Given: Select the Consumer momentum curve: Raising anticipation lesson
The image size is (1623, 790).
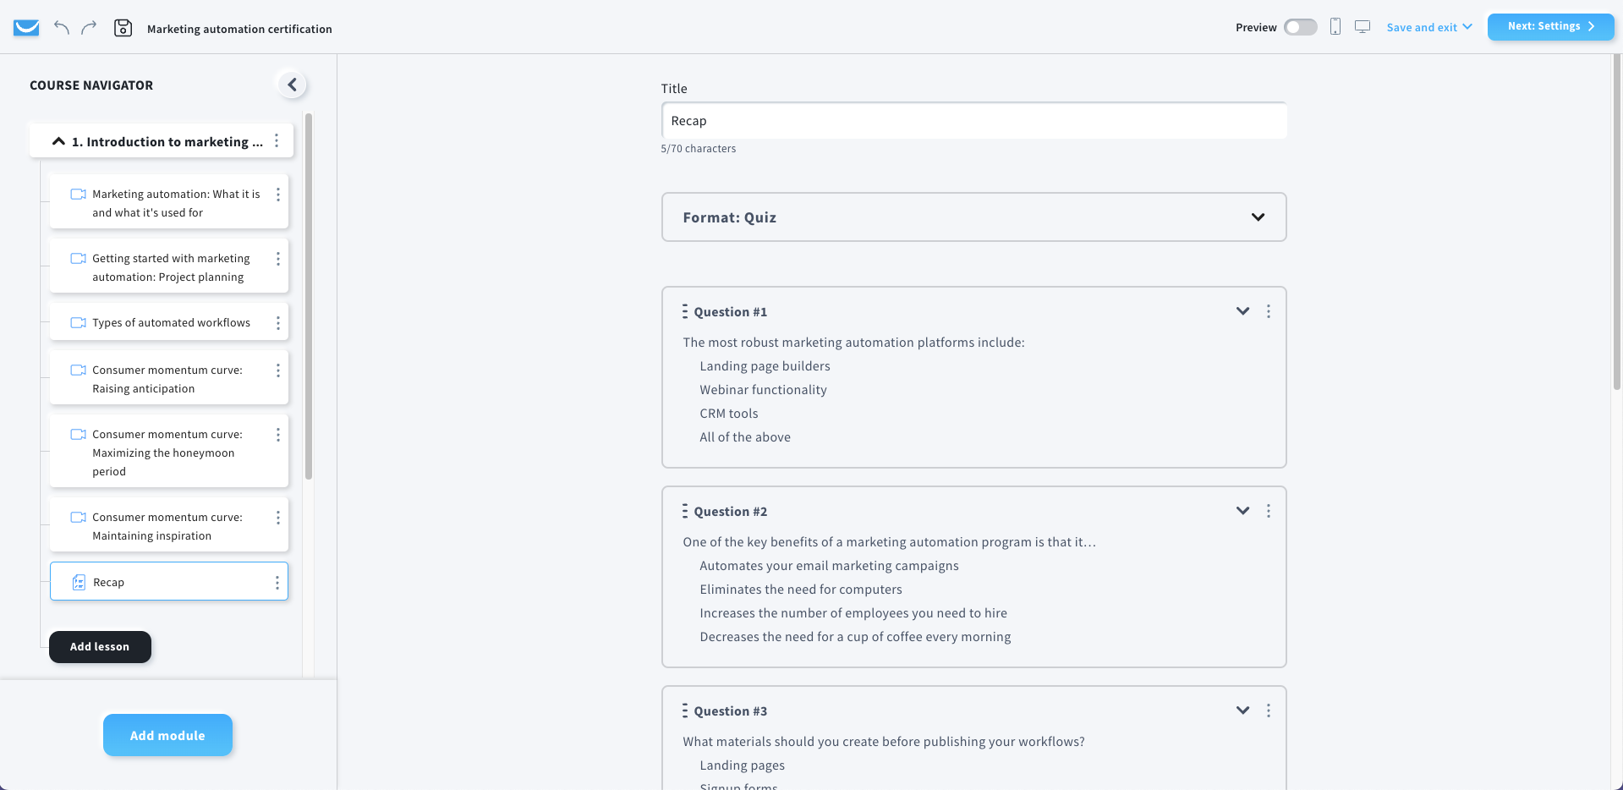Looking at the screenshot, I should (x=167, y=379).
